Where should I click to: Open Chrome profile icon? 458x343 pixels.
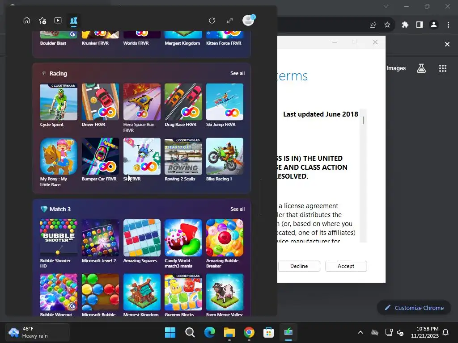click(434, 25)
